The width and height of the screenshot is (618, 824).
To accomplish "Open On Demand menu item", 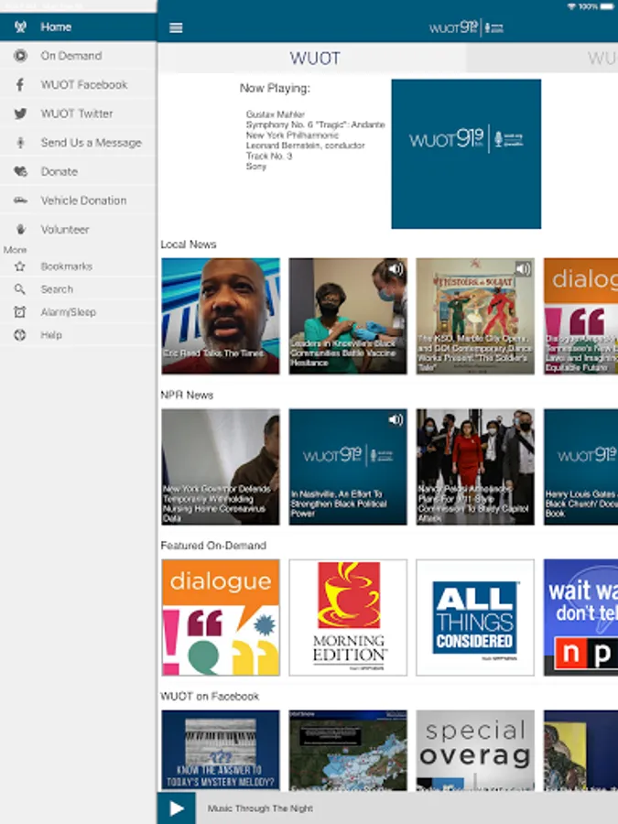I will click(x=79, y=56).
